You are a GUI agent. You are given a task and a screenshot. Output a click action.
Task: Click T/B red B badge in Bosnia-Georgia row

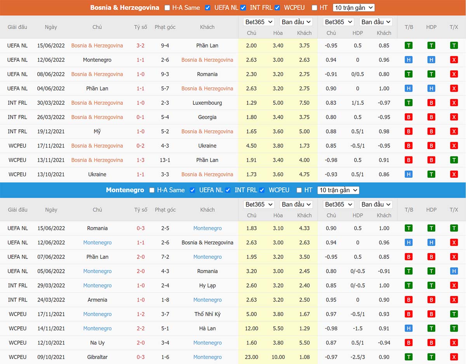408,117
